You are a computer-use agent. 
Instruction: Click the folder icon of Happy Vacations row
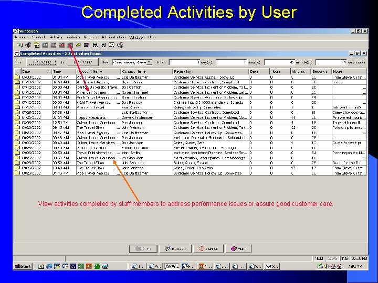17,117
